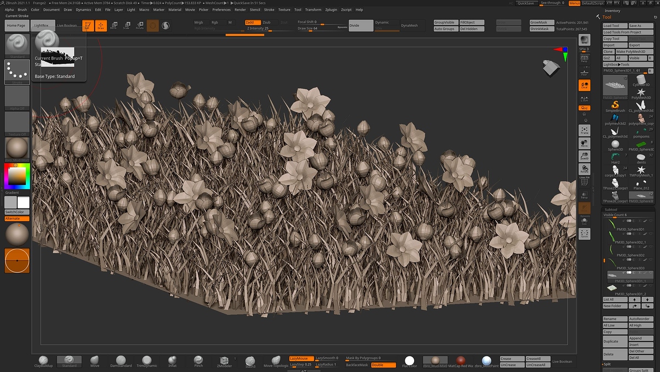
Task: Toggle Local transformations button
Action: pos(584,85)
